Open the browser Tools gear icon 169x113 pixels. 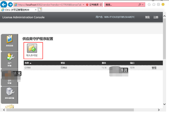pyautogui.click(x=158, y=4)
